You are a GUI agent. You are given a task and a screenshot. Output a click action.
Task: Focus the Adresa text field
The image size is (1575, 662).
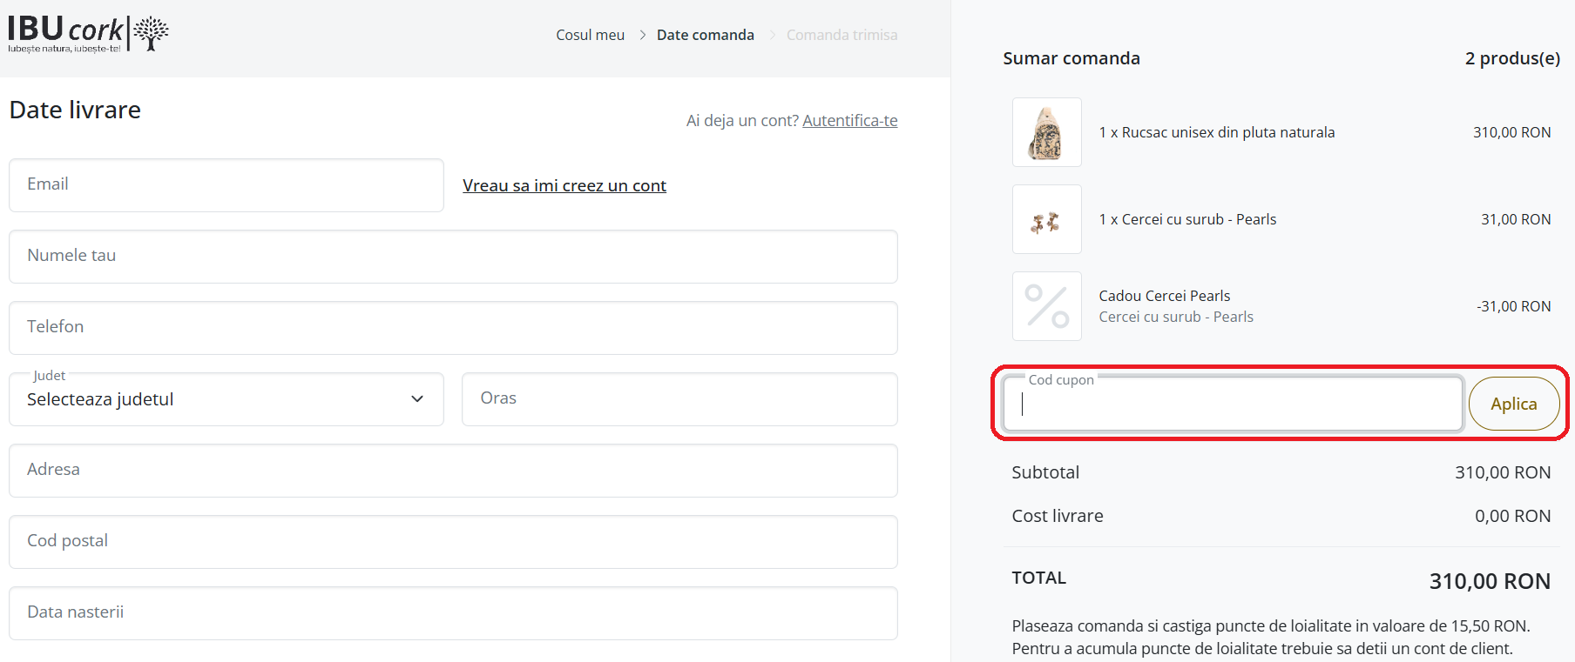click(x=453, y=471)
